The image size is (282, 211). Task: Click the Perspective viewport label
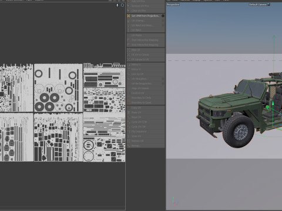click(x=173, y=5)
